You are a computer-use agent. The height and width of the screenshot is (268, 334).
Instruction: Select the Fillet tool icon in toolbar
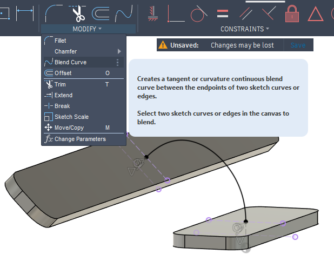click(x=54, y=13)
